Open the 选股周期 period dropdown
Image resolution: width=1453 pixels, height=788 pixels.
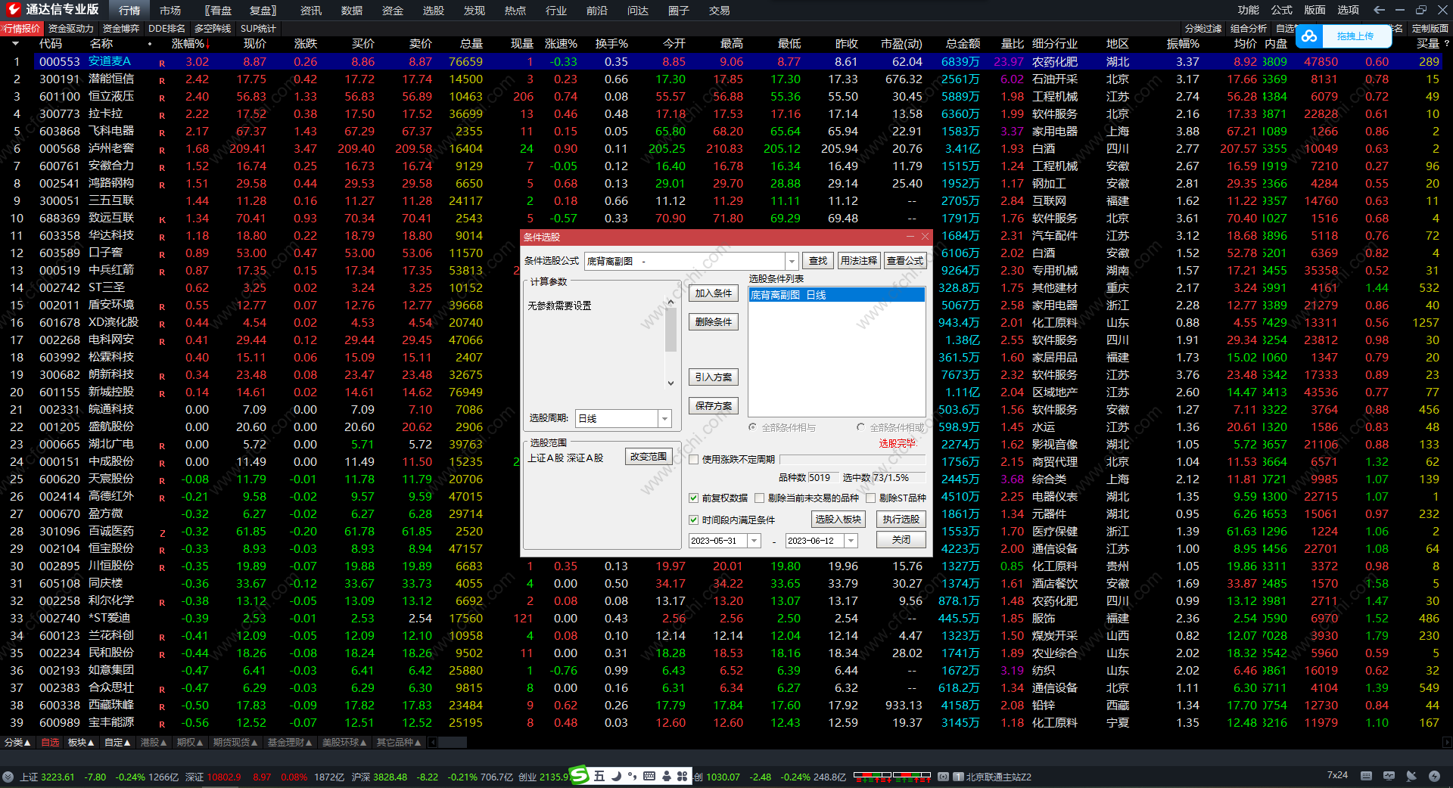click(x=664, y=419)
